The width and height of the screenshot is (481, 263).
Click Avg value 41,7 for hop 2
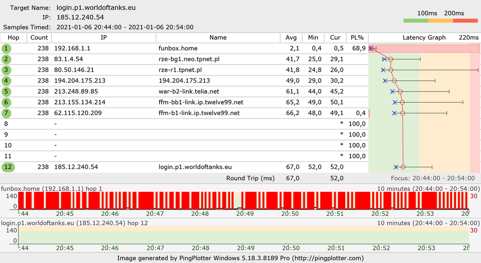[x=293, y=59]
